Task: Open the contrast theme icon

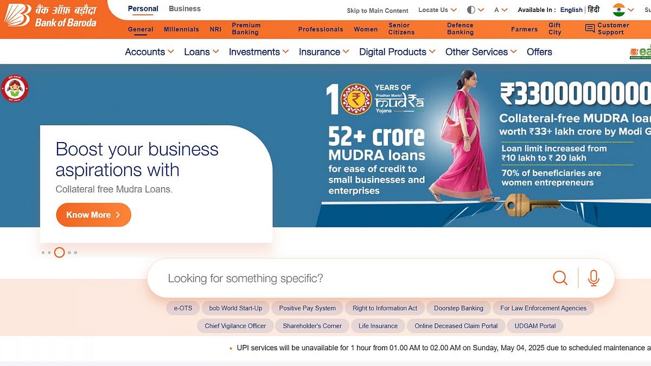Action: click(x=471, y=10)
